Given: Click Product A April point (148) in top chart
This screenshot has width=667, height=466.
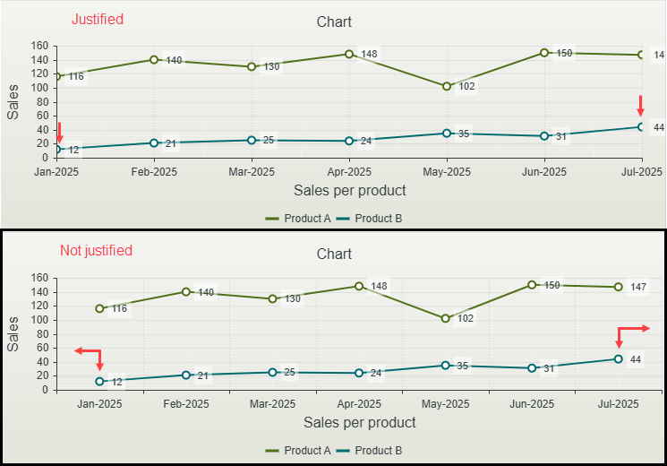Looking at the screenshot, I should tap(349, 54).
